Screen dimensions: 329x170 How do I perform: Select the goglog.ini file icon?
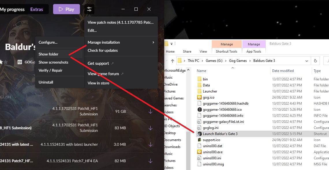(x=199, y=128)
